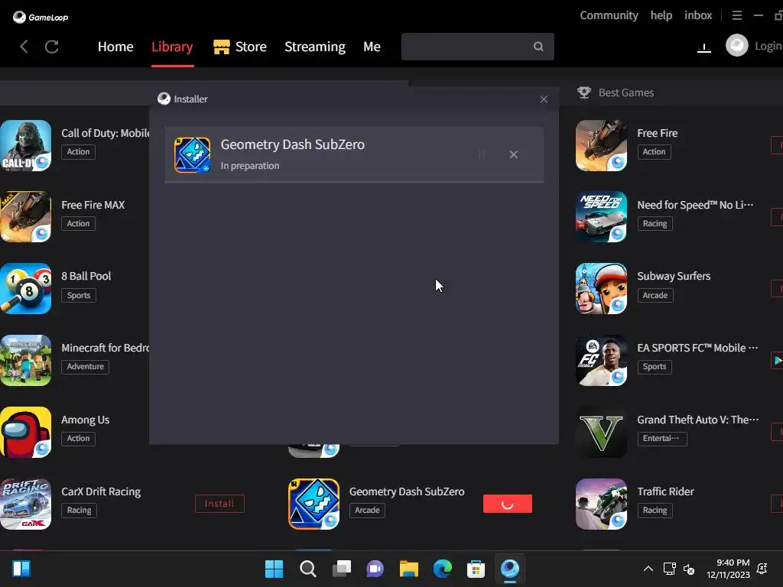
Task: Click the Racing tag under Traffic Rider
Action: coord(655,510)
